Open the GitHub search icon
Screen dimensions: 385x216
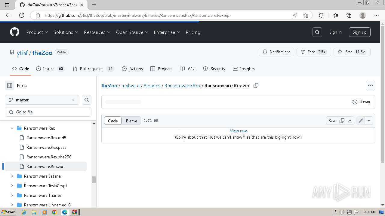coord(317,32)
